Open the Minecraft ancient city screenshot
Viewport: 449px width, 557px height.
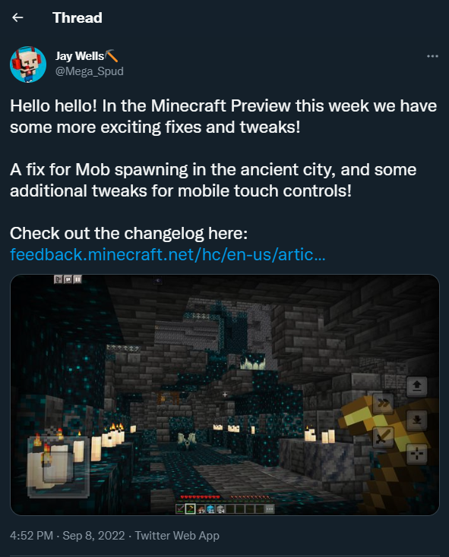225,395
